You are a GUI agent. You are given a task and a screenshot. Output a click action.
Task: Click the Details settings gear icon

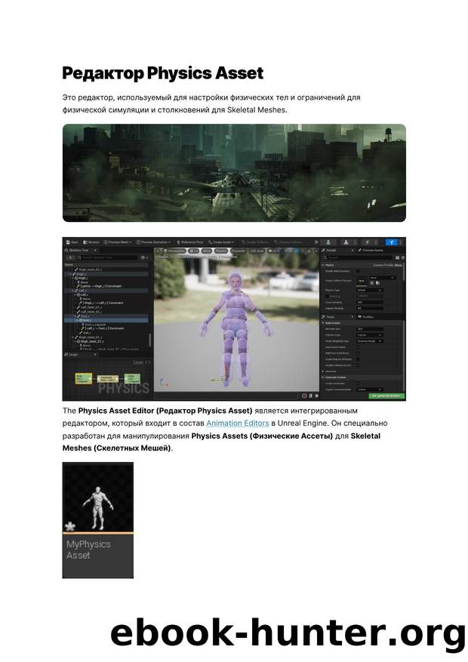point(403,257)
